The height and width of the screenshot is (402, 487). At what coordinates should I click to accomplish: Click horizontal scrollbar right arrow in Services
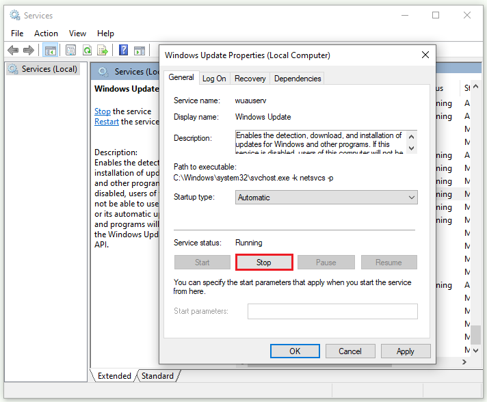pos(464,362)
